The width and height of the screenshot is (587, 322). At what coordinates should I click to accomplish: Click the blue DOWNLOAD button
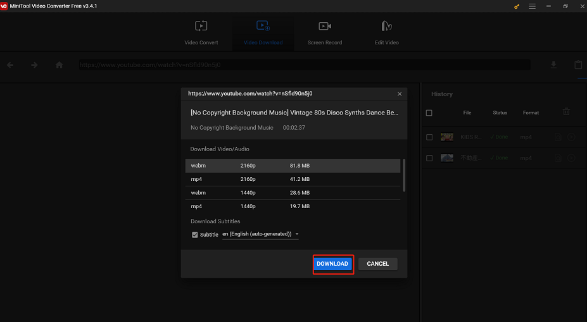pos(332,264)
